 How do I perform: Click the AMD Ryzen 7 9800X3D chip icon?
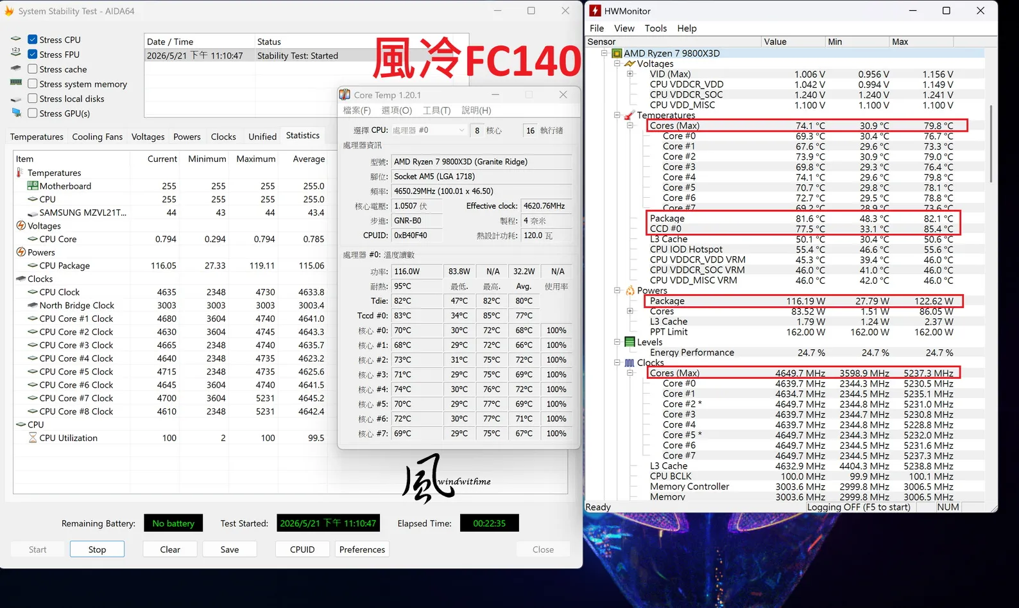(617, 53)
